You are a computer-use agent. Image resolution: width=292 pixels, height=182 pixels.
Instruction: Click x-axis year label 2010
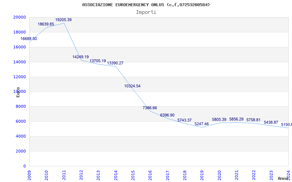tap(47, 175)
